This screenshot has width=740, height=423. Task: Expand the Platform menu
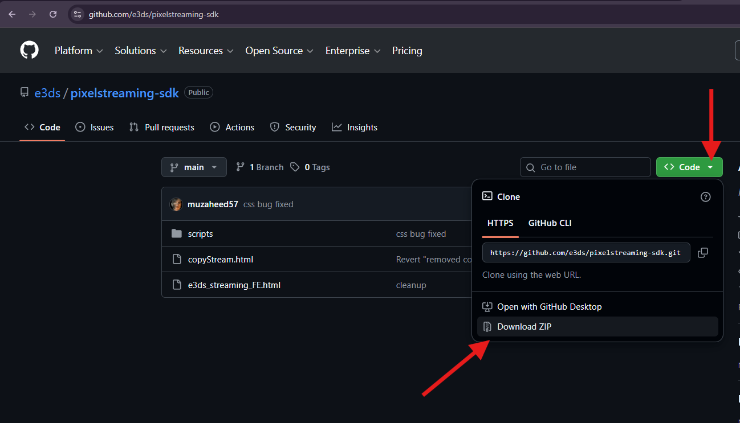[79, 51]
